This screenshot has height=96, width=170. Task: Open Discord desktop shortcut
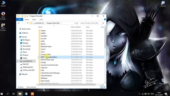coord(163,4)
